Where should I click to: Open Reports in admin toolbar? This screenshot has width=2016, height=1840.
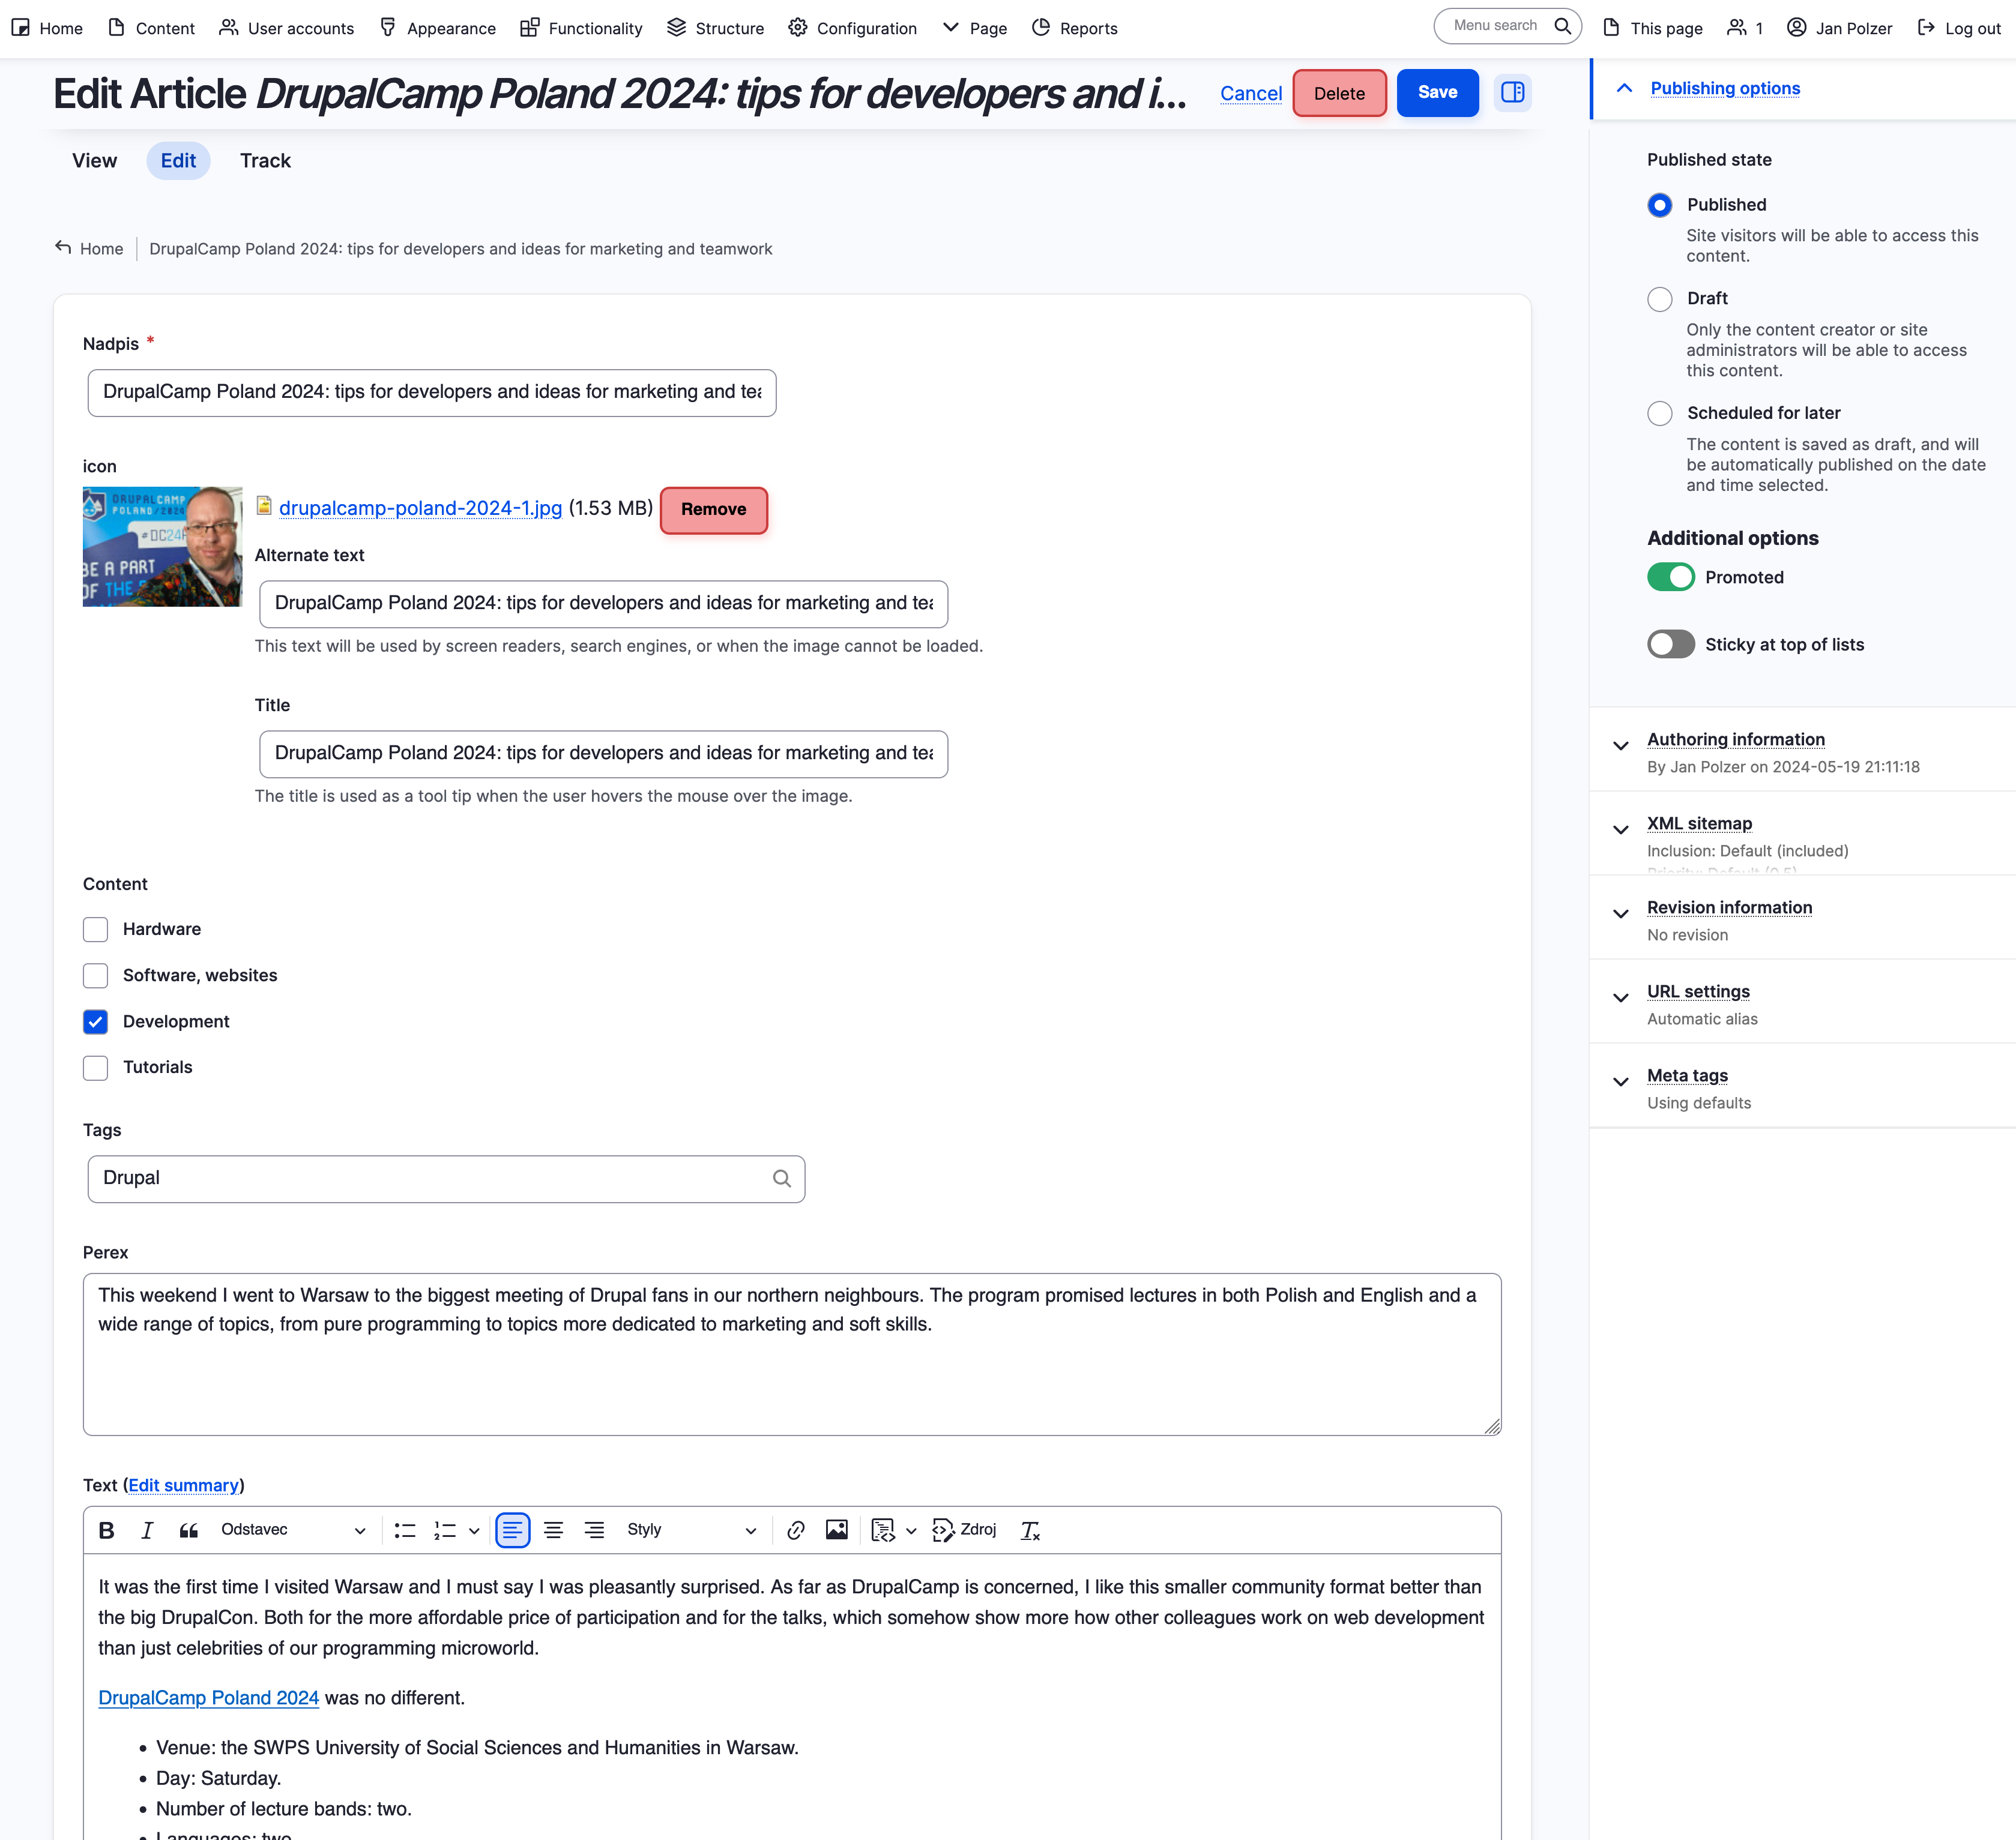coord(1075,28)
